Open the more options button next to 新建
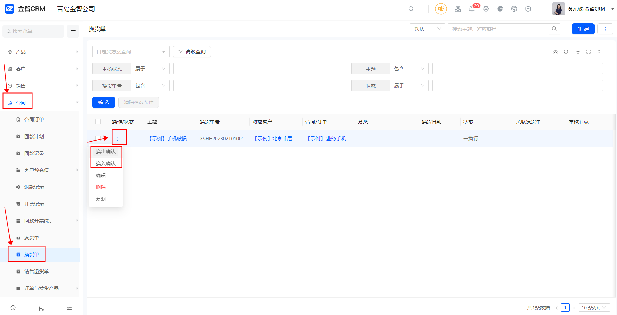 [605, 29]
